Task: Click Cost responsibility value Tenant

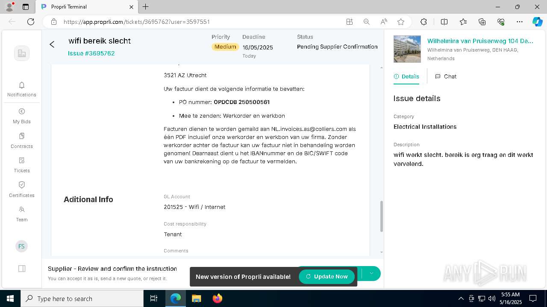Action: [x=173, y=234]
